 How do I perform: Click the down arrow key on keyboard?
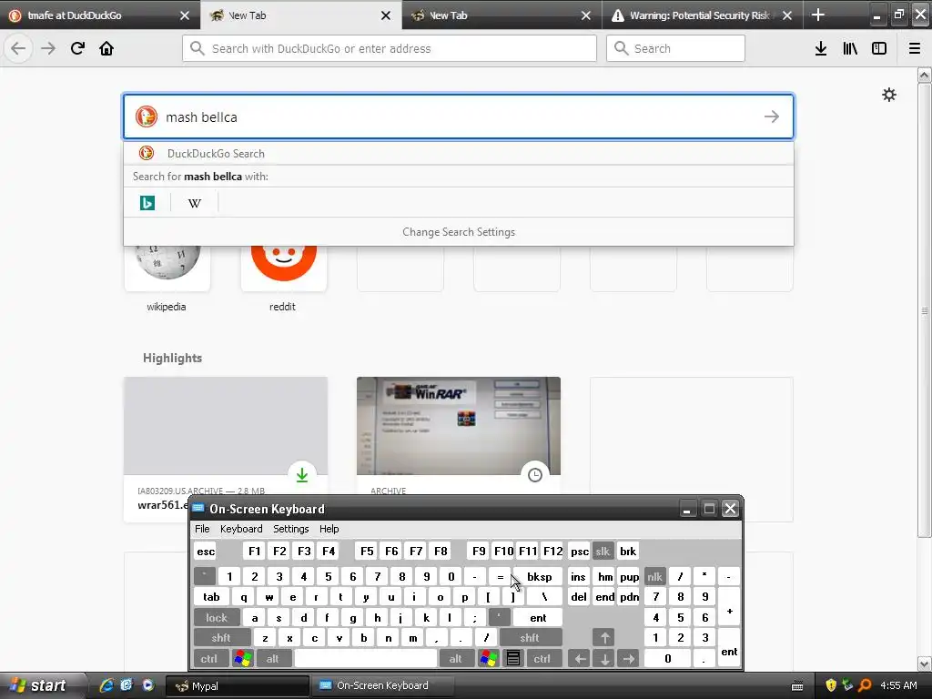point(604,659)
